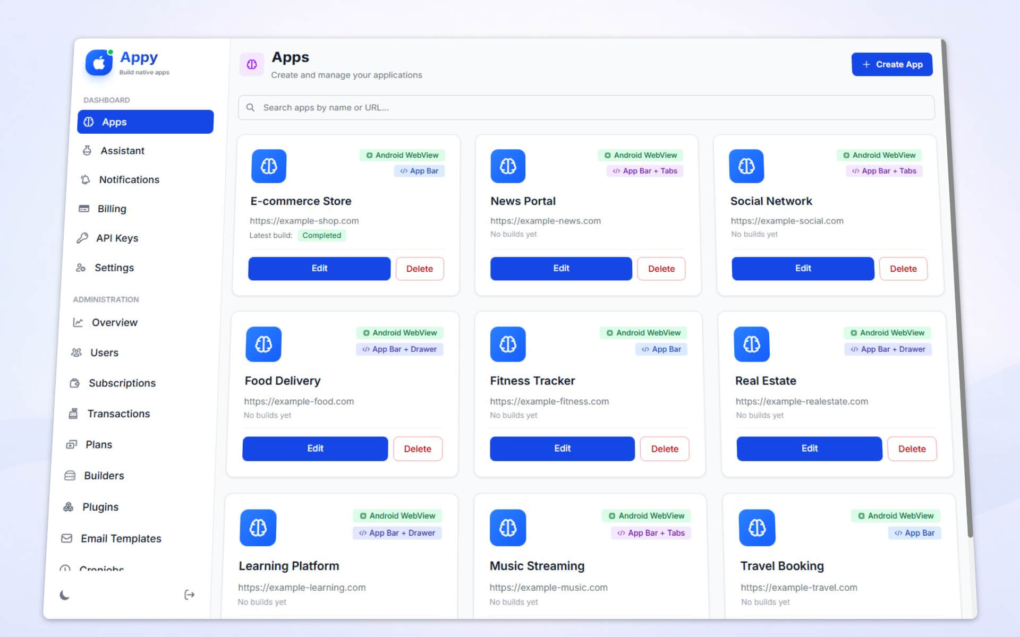Click Edit on Food Delivery
The width and height of the screenshot is (1020, 637).
(x=314, y=449)
